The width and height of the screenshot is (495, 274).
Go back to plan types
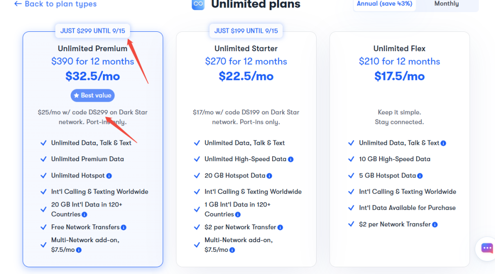pyautogui.click(x=56, y=4)
